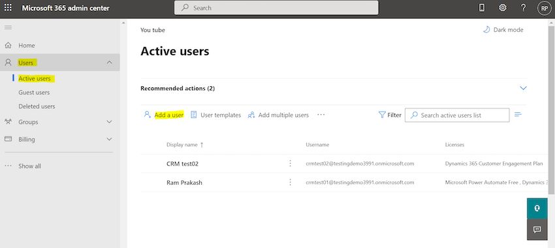Click the Username column header
This screenshot has height=248, width=555.
tap(317, 145)
